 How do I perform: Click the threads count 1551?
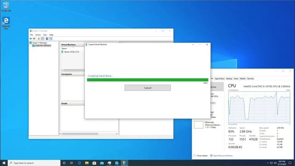(242, 139)
